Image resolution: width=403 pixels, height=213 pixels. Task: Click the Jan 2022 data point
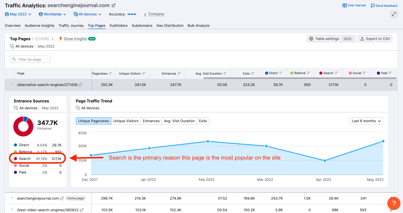click(x=150, y=148)
